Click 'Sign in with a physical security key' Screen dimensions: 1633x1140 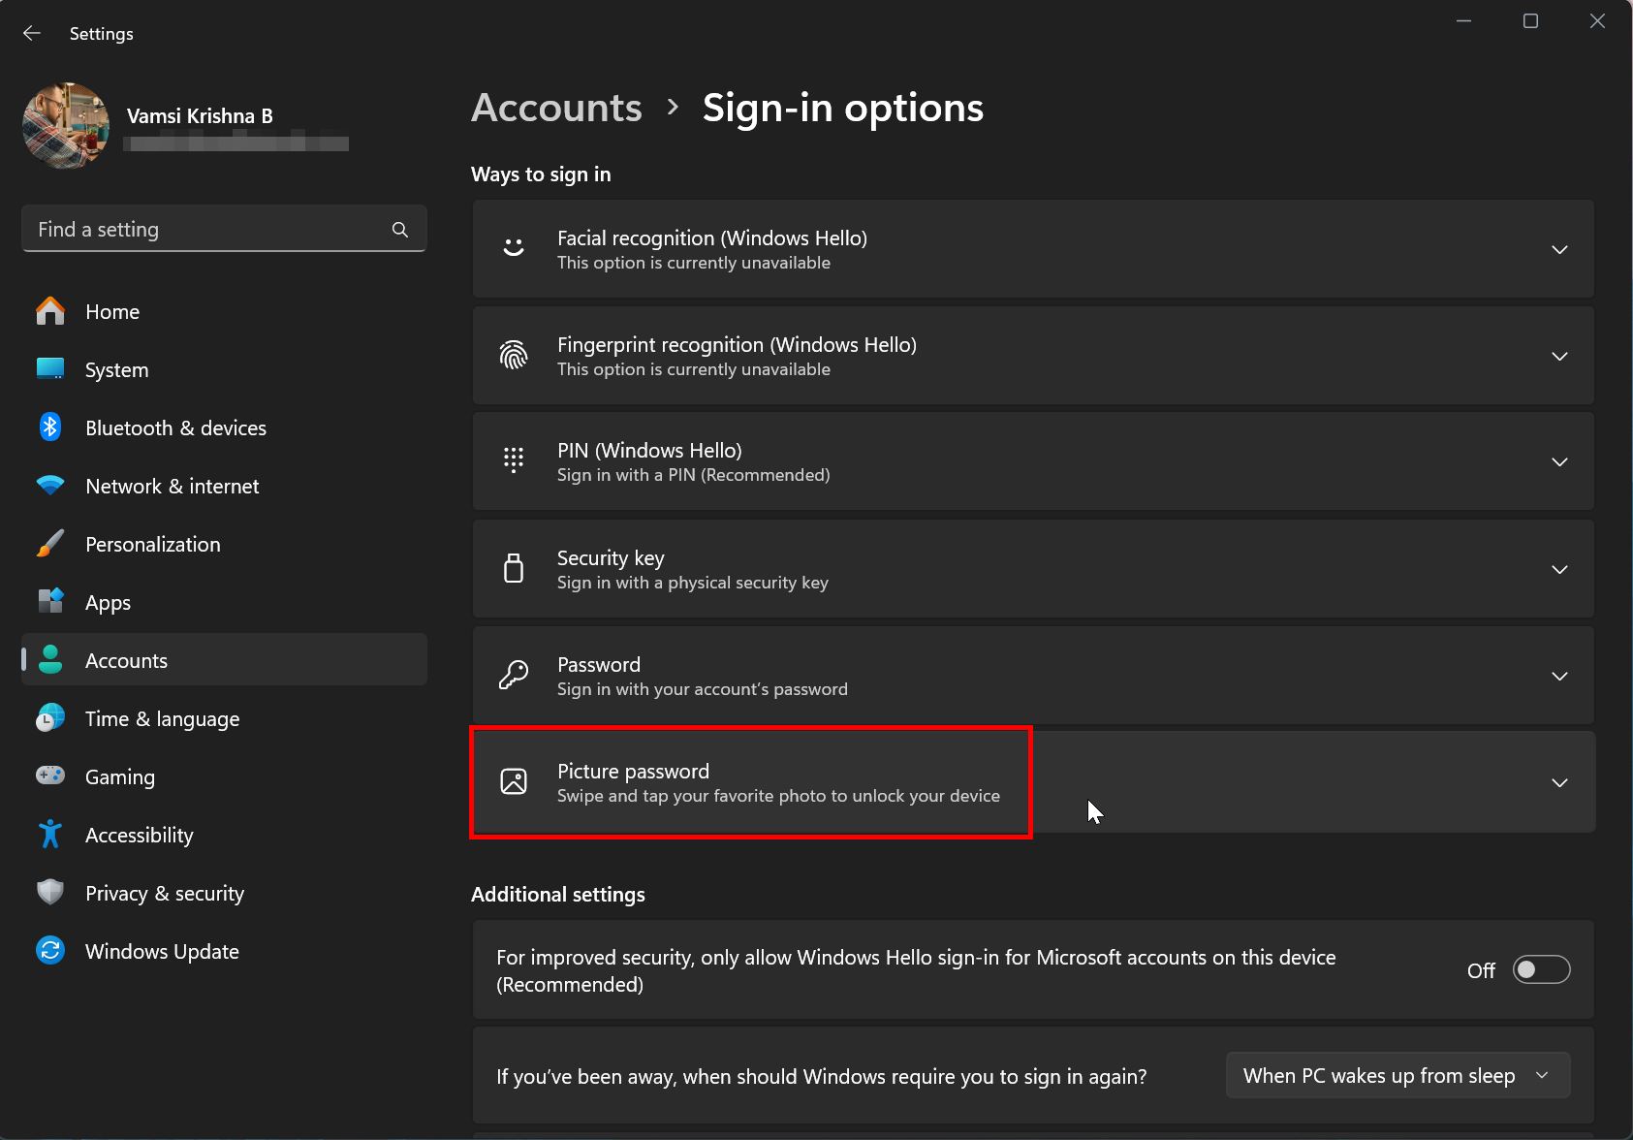tap(692, 583)
